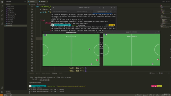The image size is (171, 96).
Task: Open gameover.png in the explorer
Action: (x=12, y=14)
